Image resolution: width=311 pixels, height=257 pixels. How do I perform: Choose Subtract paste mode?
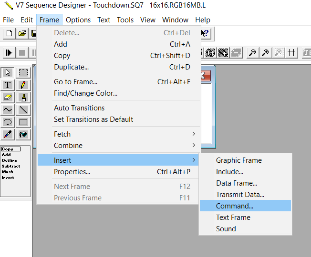[11, 166]
